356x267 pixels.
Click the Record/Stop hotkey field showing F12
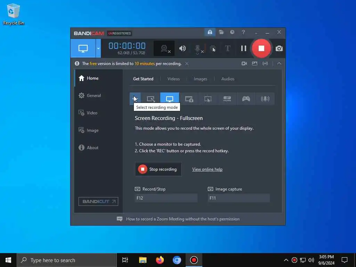[x=166, y=198]
